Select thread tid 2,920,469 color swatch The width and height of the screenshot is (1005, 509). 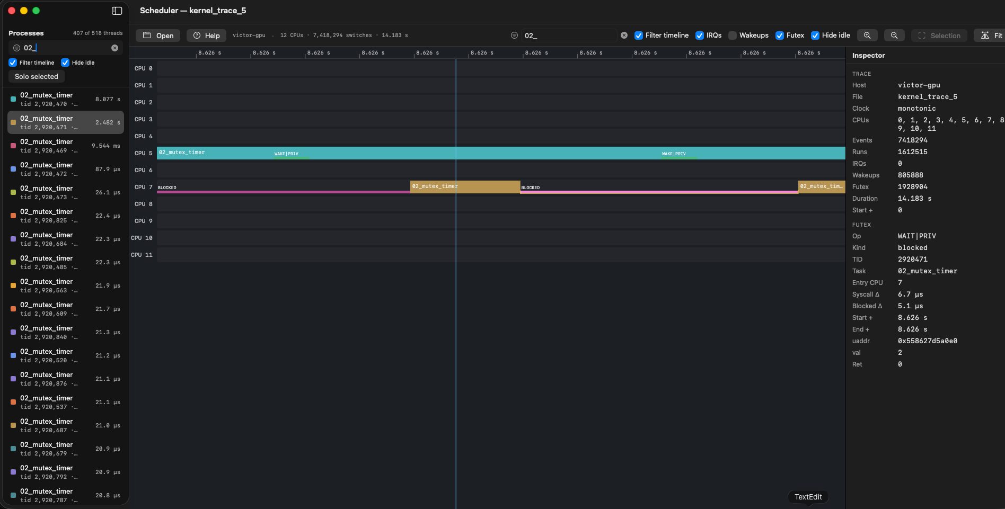[x=13, y=146]
